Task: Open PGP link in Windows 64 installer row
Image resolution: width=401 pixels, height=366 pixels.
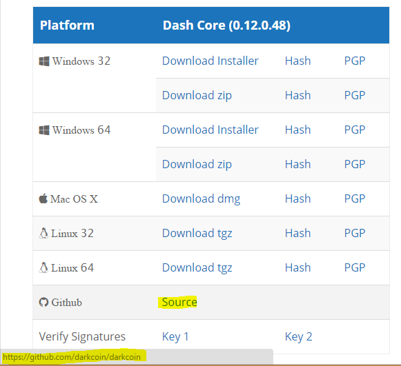Action: 355,130
